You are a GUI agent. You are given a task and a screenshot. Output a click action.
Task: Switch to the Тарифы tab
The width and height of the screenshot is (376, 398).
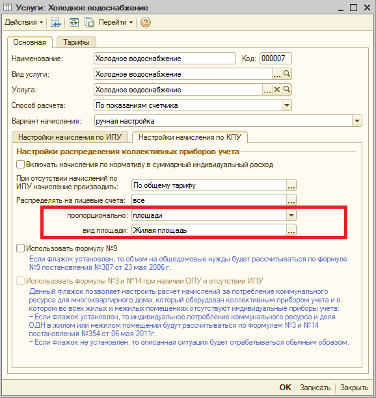[x=76, y=42]
